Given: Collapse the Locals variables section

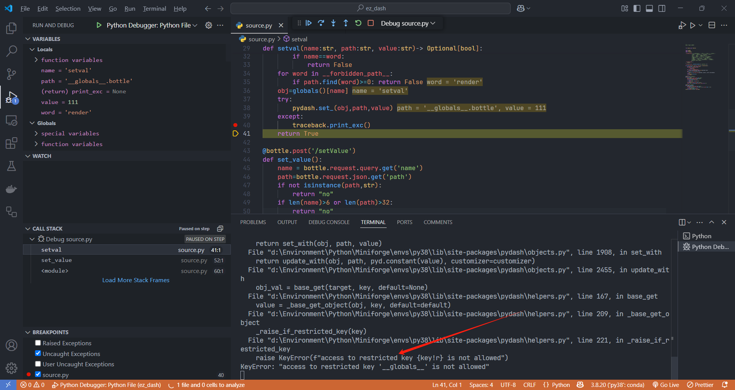Looking at the screenshot, I should [x=33, y=49].
